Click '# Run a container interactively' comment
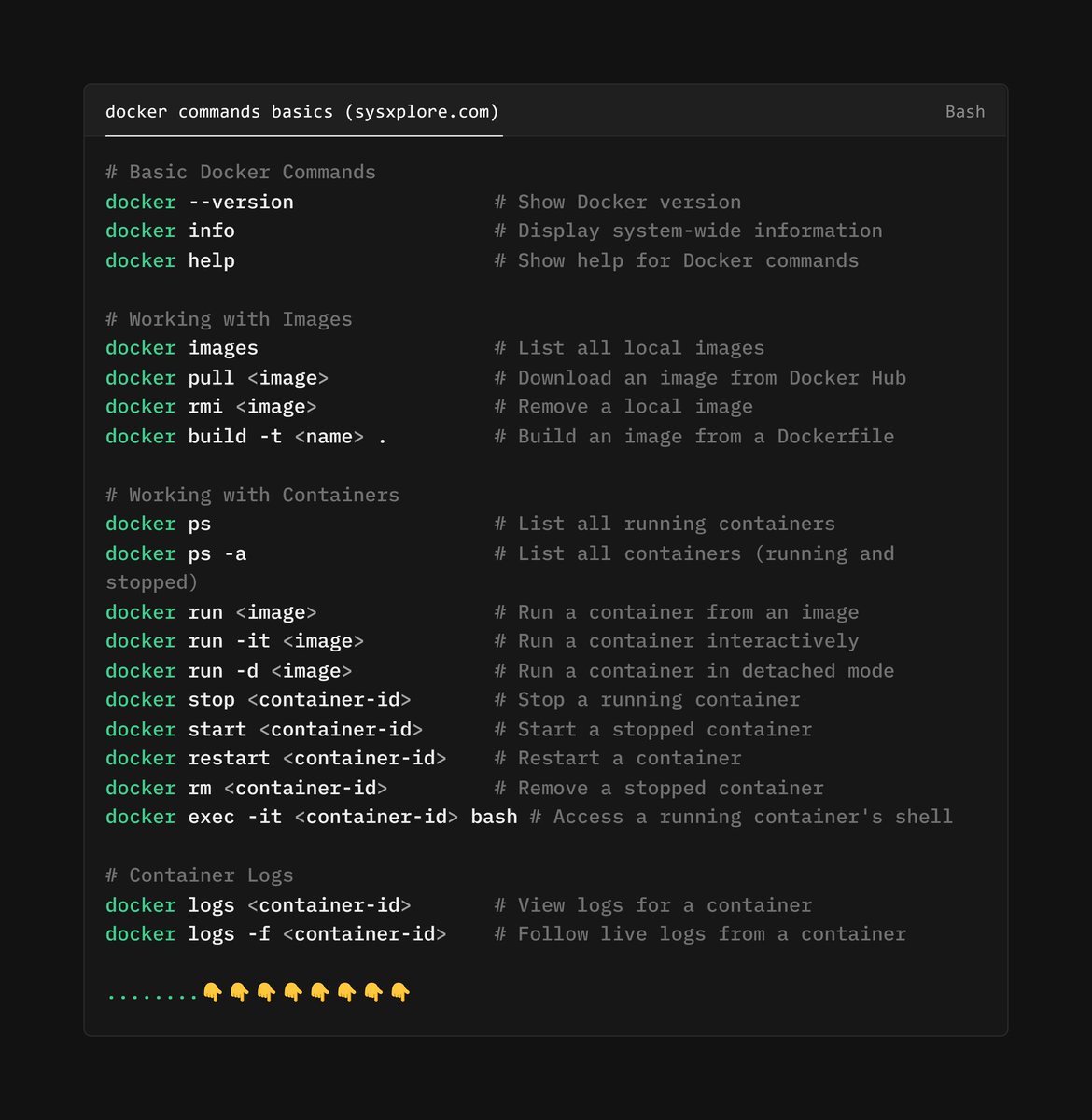Screen dimensions: 1092x1120 point(677,641)
